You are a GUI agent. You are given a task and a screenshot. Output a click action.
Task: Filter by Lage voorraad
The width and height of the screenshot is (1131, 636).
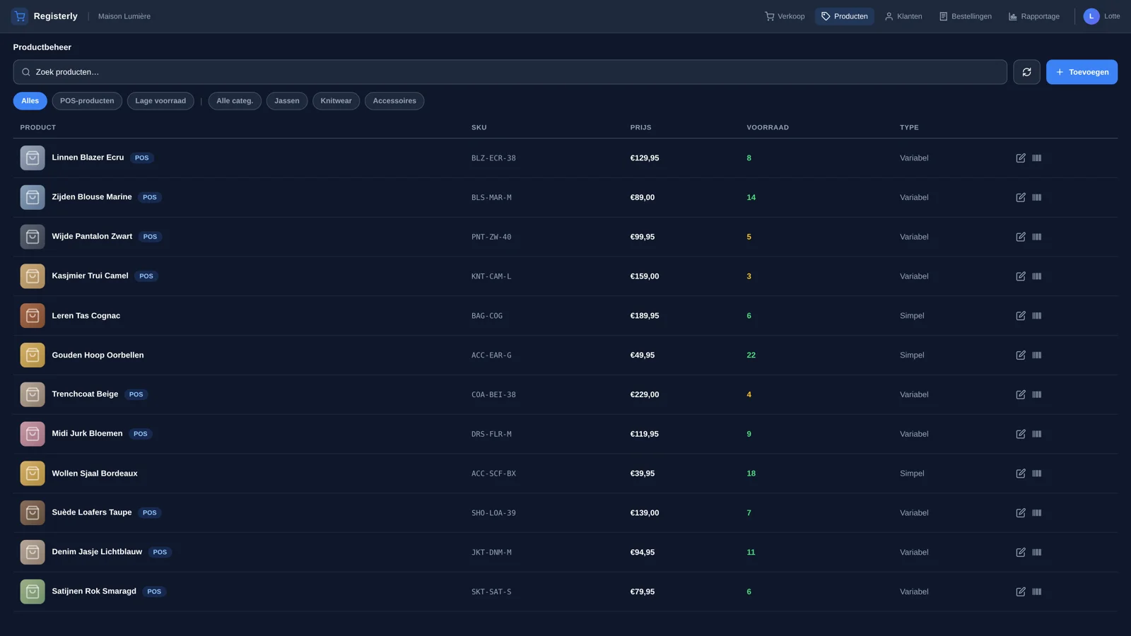click(160, 101)
